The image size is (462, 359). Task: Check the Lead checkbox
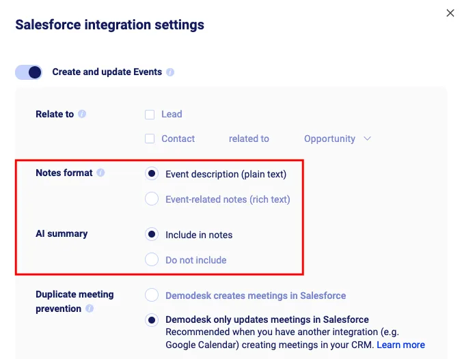point(150,115)
